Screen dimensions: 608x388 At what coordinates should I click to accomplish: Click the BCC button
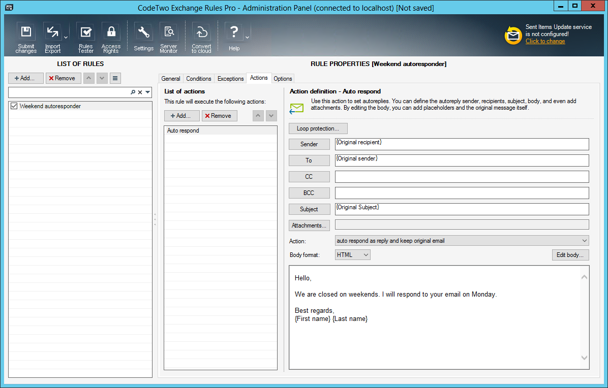point(309,193)
